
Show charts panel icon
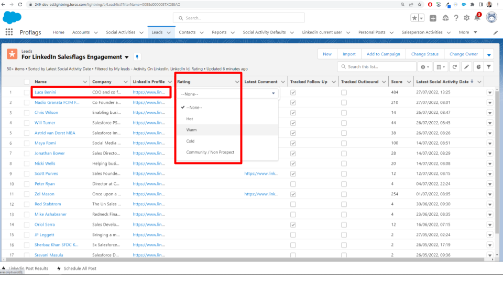click(478, 67)
